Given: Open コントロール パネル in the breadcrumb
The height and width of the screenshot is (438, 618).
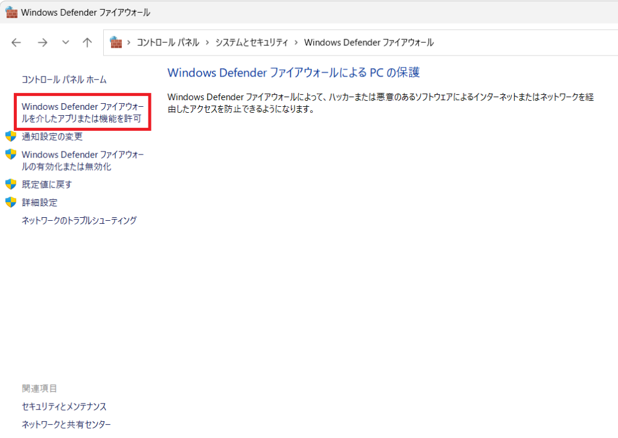Looking at the screenshot, I should tap(168, 43).
